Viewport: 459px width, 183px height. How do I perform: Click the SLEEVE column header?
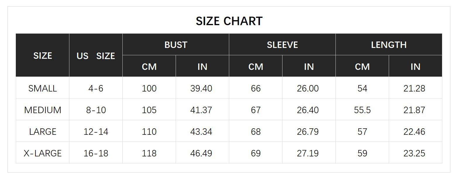(282, 45)
